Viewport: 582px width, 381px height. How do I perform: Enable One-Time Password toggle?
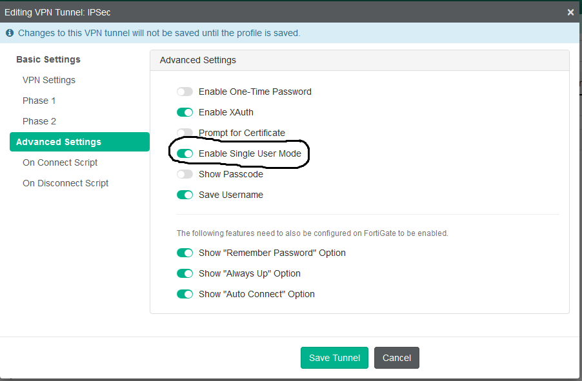pyautogui.click(x=185, y=92)
